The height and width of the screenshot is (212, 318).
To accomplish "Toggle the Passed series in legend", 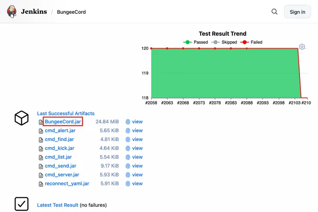I will click(x=196, y=42).
